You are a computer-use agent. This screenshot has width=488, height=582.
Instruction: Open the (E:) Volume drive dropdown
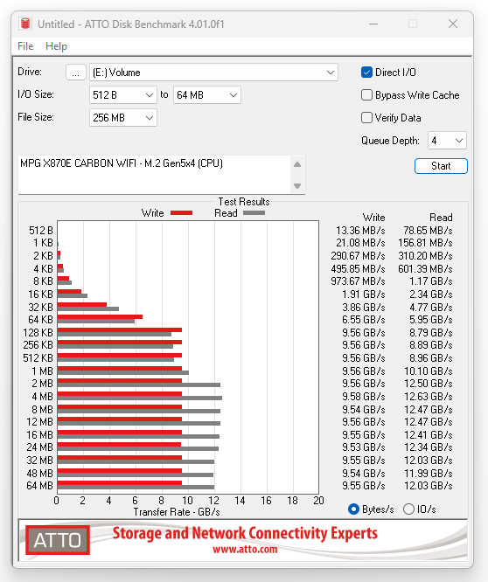point(213,73)
